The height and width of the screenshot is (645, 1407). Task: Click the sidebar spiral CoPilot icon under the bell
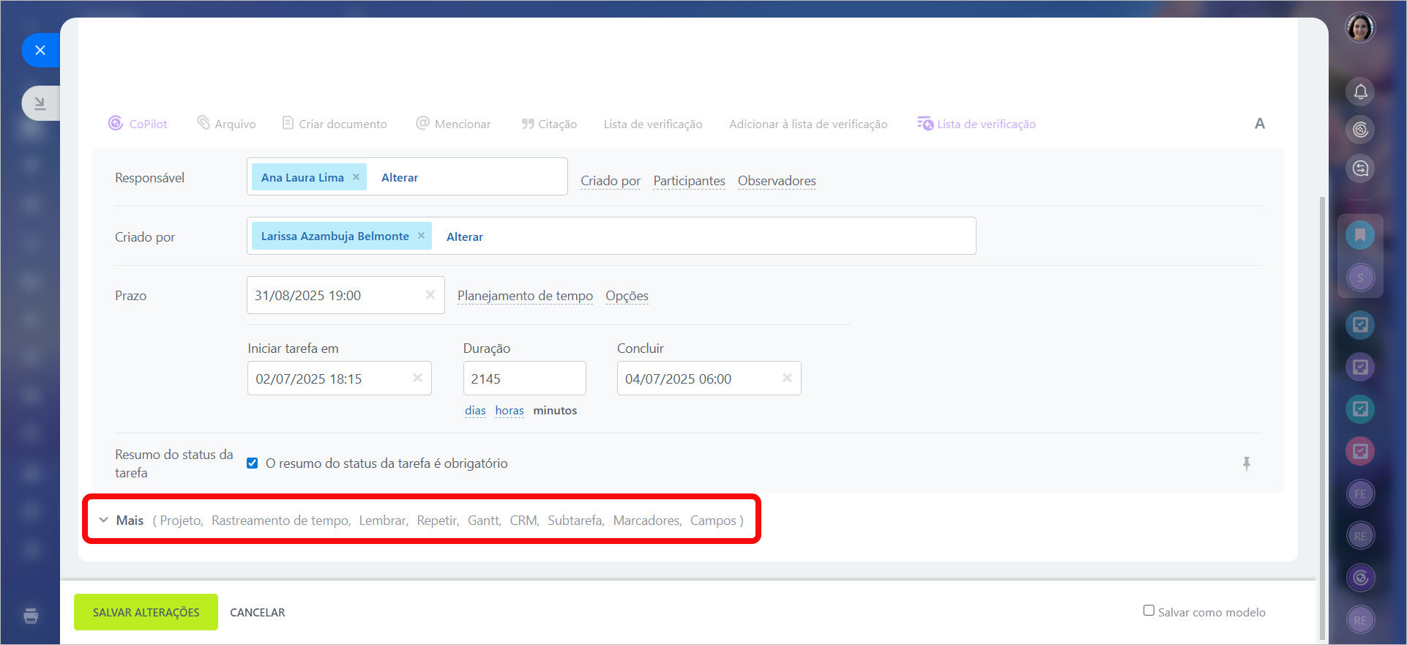click(1360, 130)
